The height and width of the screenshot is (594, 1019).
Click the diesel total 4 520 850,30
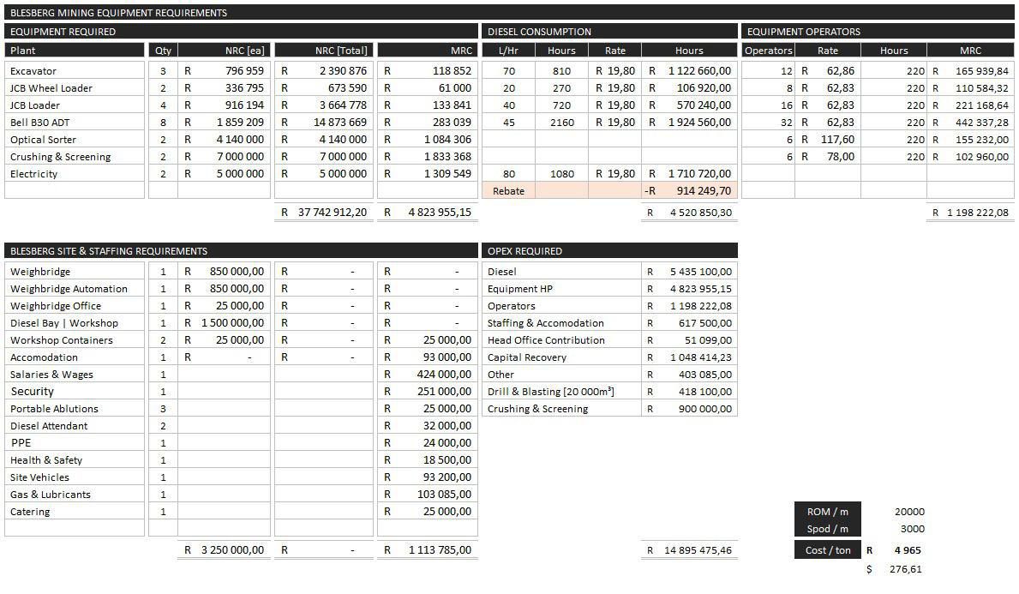pyautogui.click(x=690, y=213)
